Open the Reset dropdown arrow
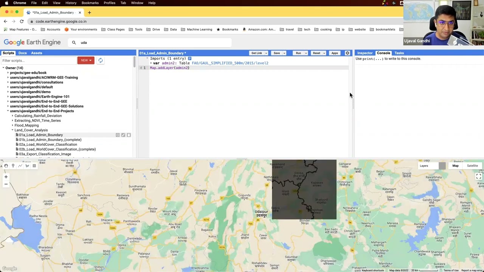 point(324,53)
